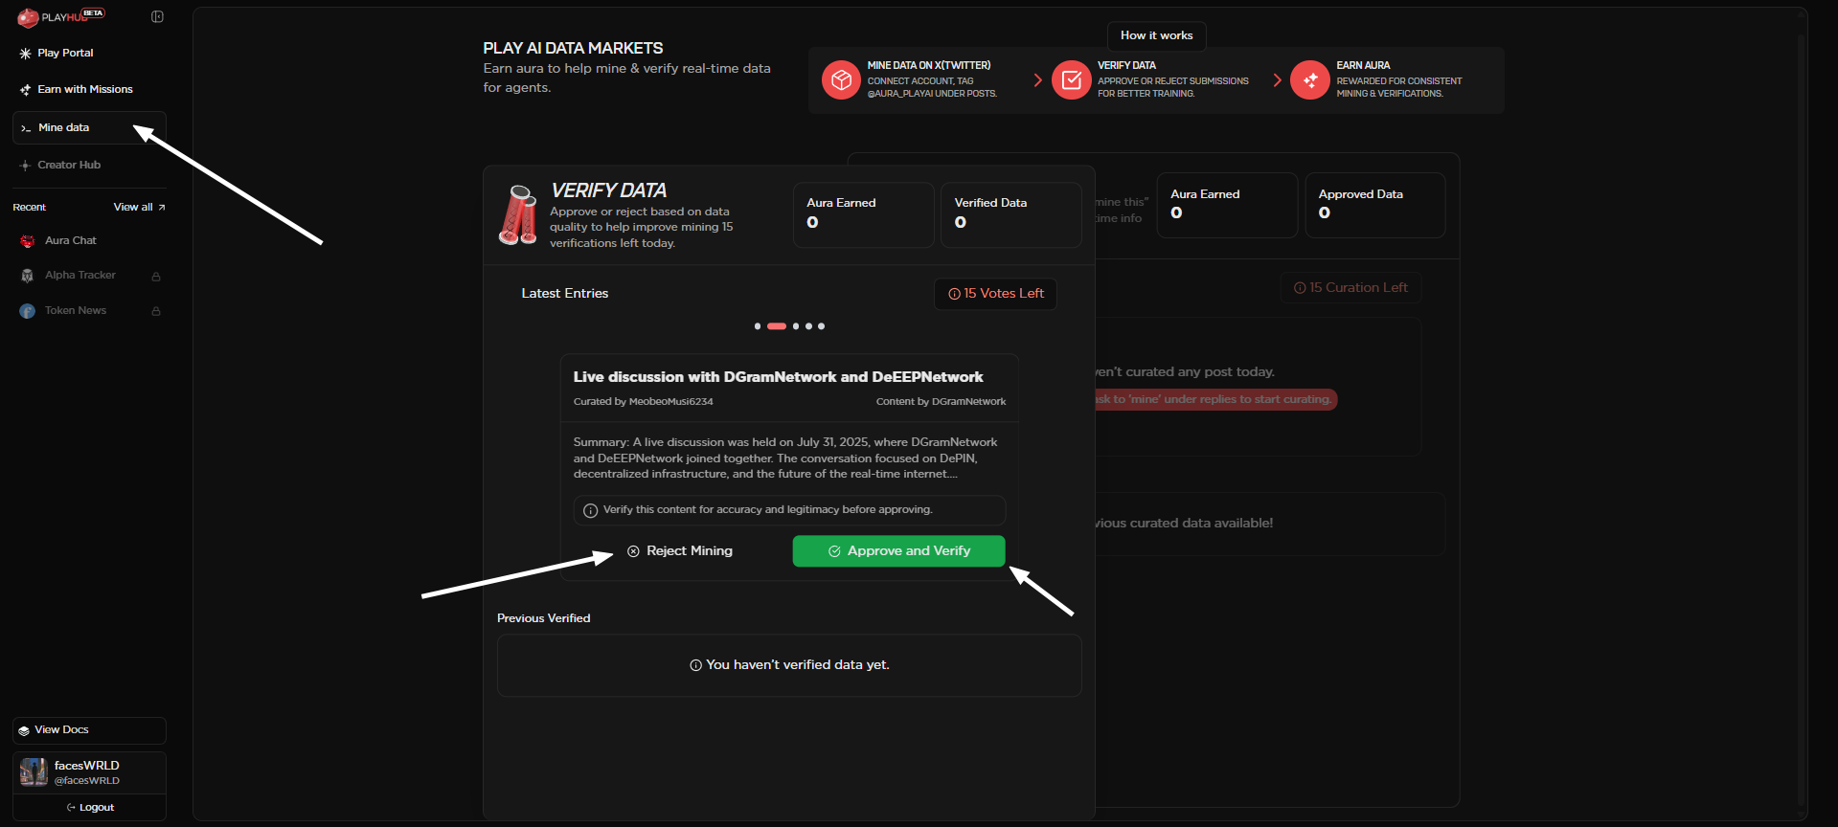The height and width of the screenshot is (827, 1838).
Task: Go to fifth entry carousel dot
Action: (822, 326)
